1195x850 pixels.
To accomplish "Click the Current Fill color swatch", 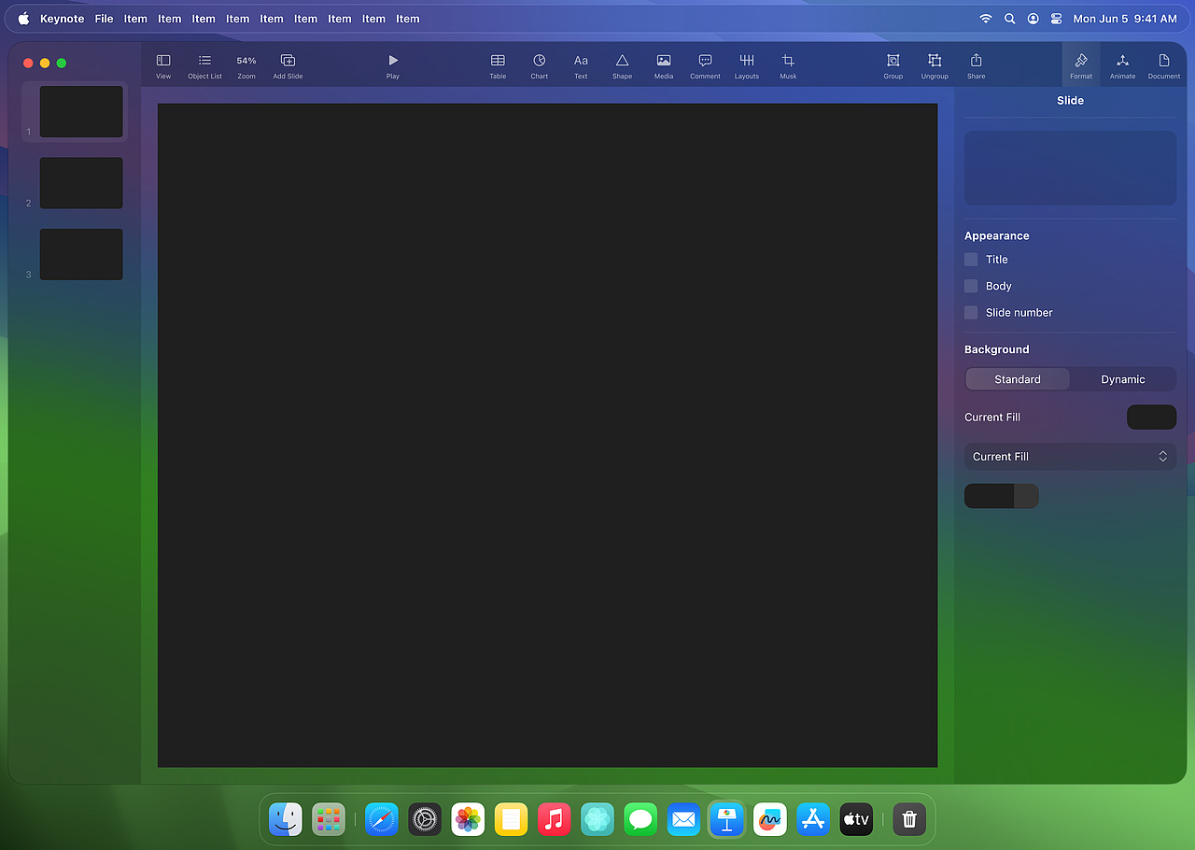I will point(1151,417).
